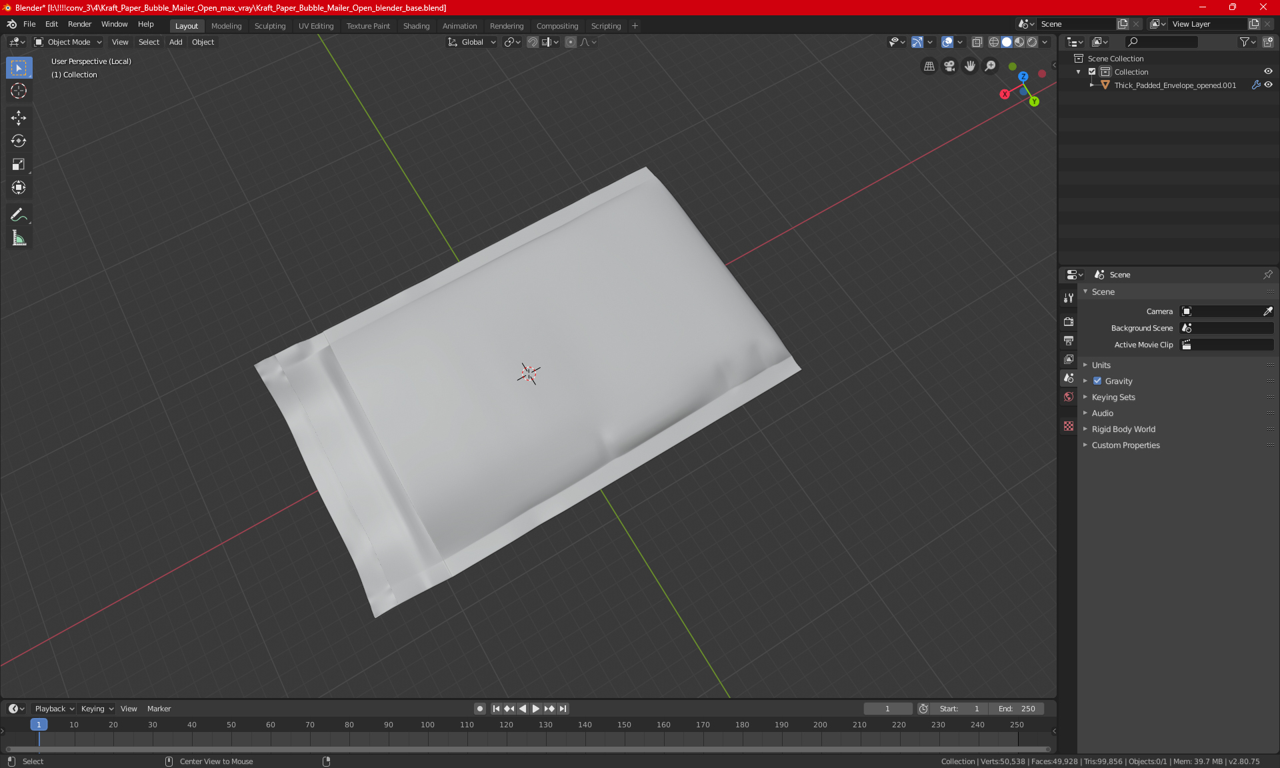Open the View Layer properties tab
This screenshot has height=768, width=1280.
[x=1069, y=359]
